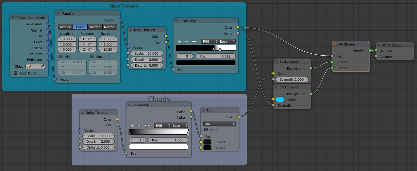The width and height of the screenshot is (417, 171).
Task: Enable Max checkbox in Mapping node
Action: pos(92,57)
